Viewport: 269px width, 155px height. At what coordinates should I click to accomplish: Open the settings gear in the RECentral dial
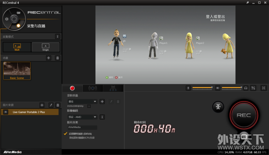[7, 19]
